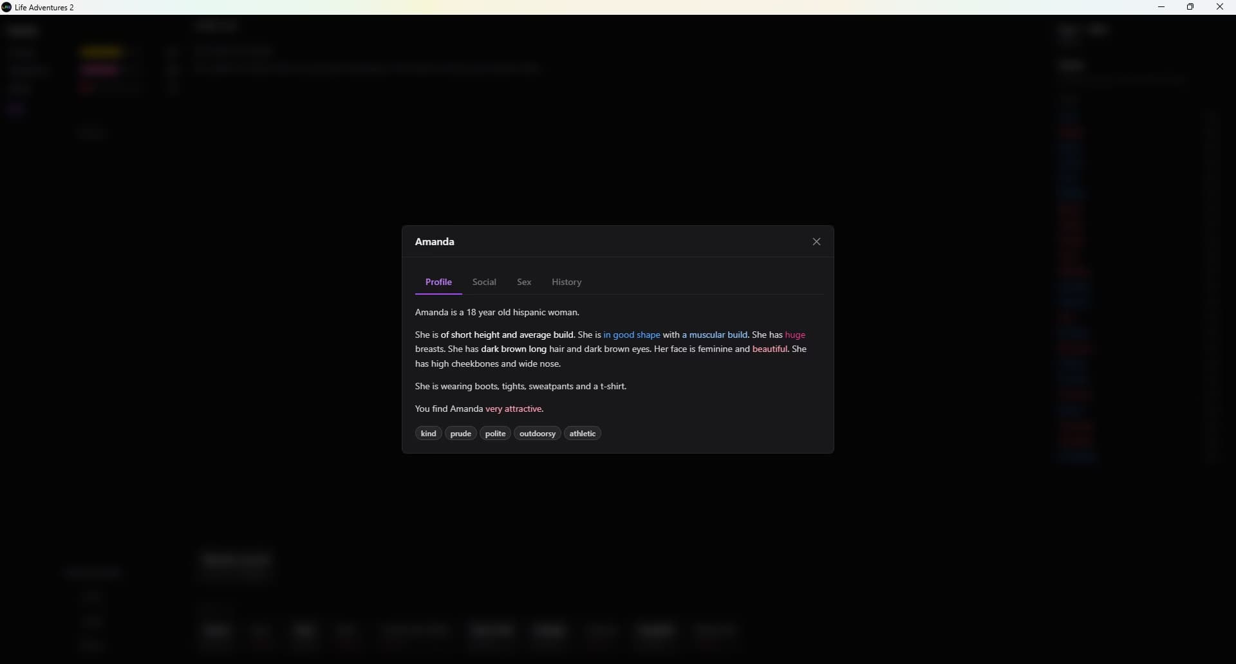
Task: Open the Sex tab
Action: (x=524, y=282)
